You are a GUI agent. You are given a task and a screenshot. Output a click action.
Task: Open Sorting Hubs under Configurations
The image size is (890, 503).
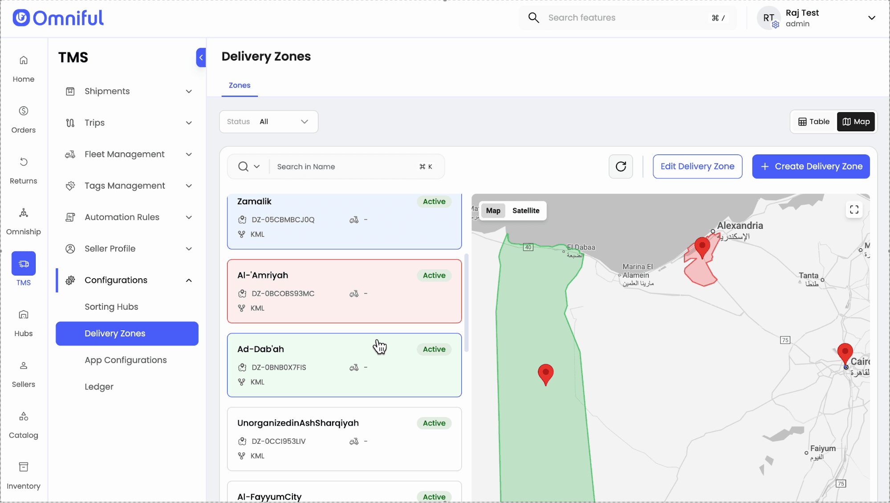click(x=111, y=307)
